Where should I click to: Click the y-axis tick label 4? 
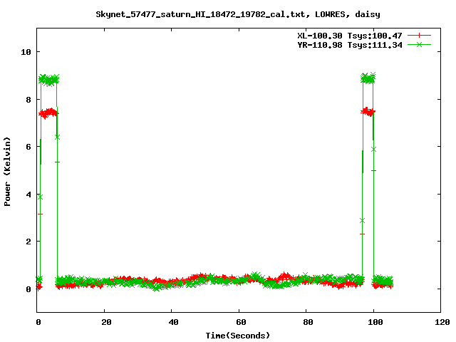tap(28, 195)
